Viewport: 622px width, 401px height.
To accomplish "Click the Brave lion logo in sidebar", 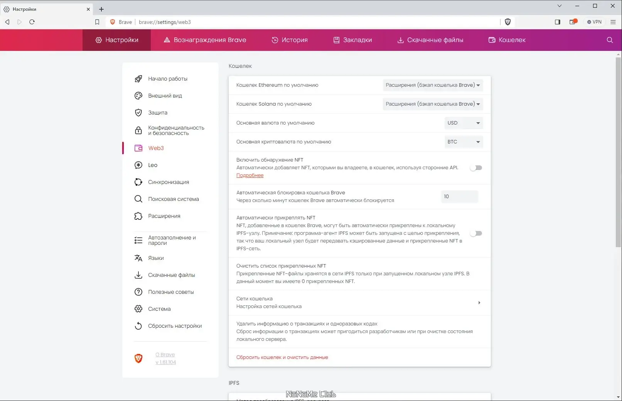I will click(x=138, y=359).
